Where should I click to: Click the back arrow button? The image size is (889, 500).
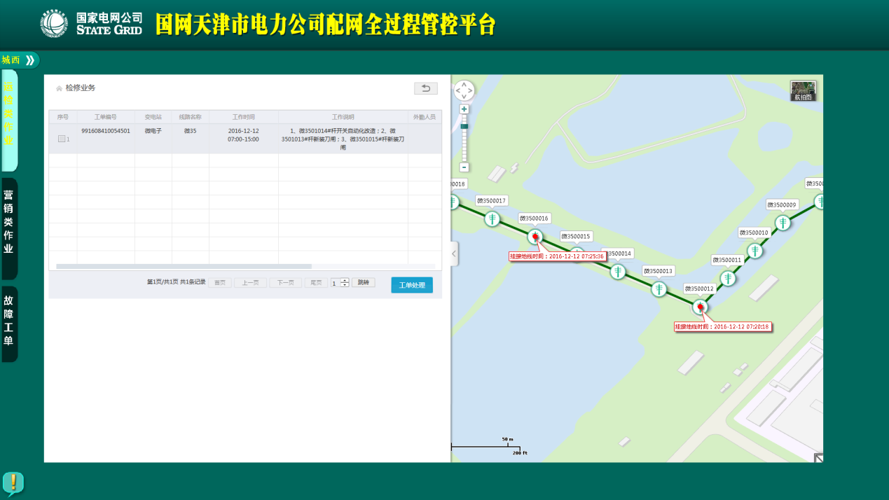pos(425,88)
